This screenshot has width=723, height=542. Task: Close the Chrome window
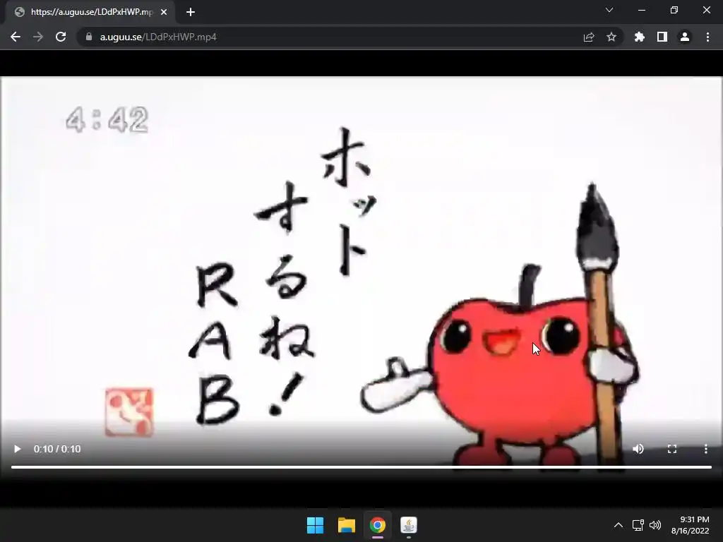(706, 10)
